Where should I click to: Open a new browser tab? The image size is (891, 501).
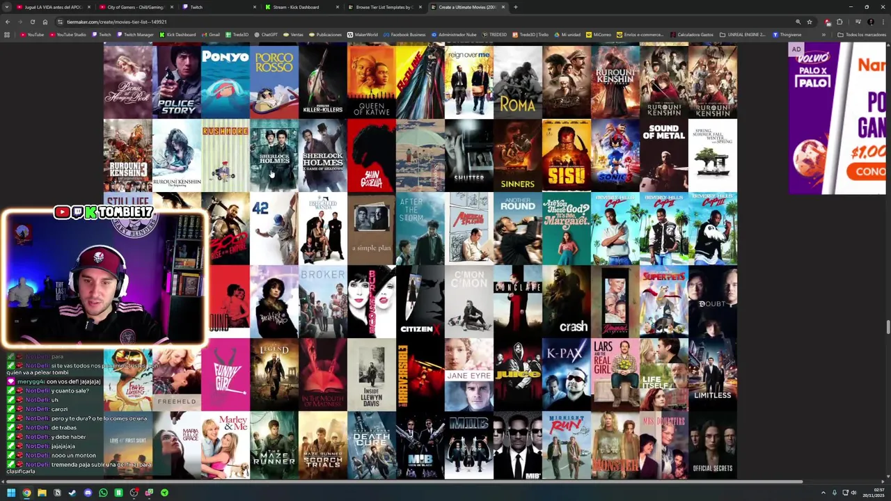[x=515, y=7]
